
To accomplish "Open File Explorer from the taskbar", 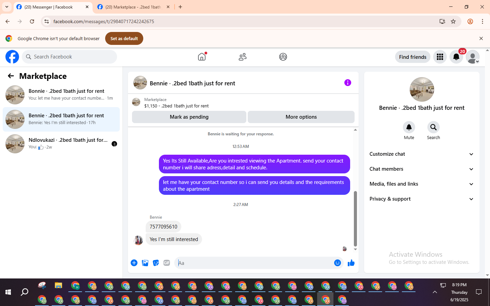I will [x=59, y=286].
